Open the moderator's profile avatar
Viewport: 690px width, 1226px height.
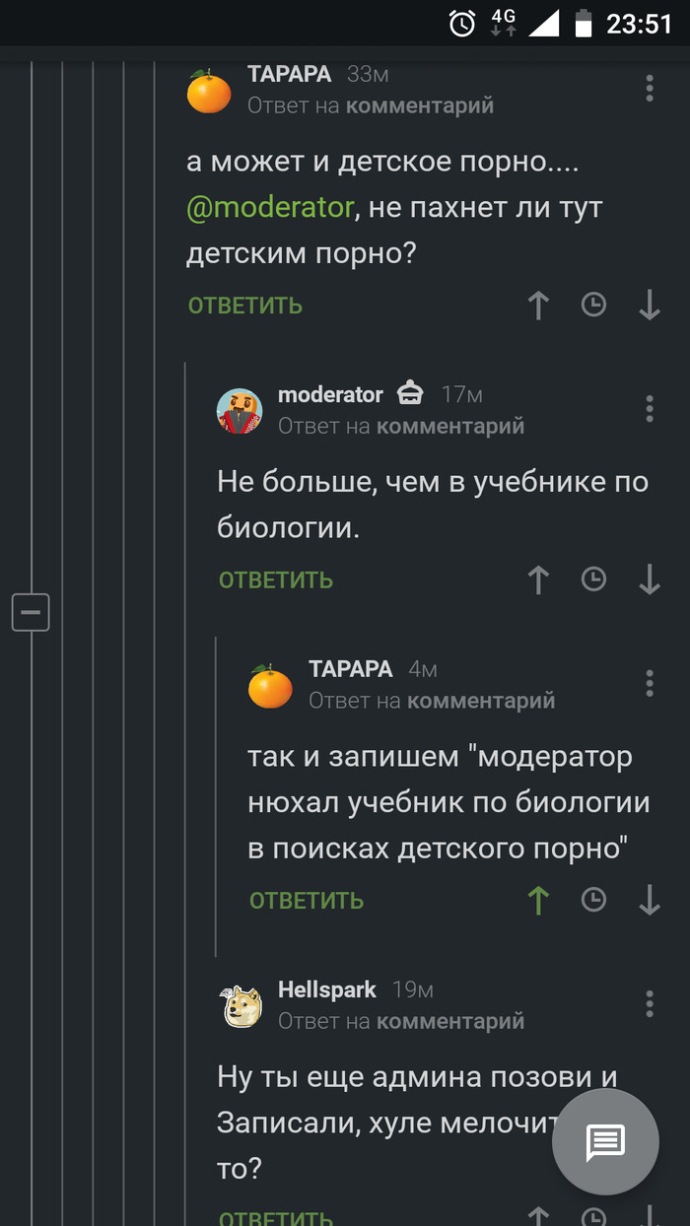click(x=240, y=410)
